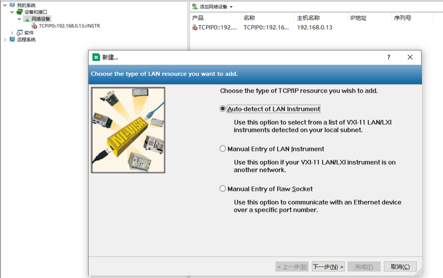Click the disabled Finish (F) button

(x=364, y=267)
